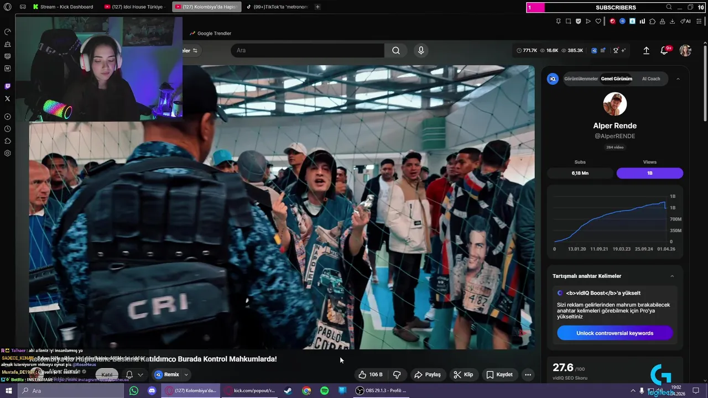708x398 pixels.
Task: Click the YouTube search magnifier button
Action: pyautogui.click(x=396, y=50)
